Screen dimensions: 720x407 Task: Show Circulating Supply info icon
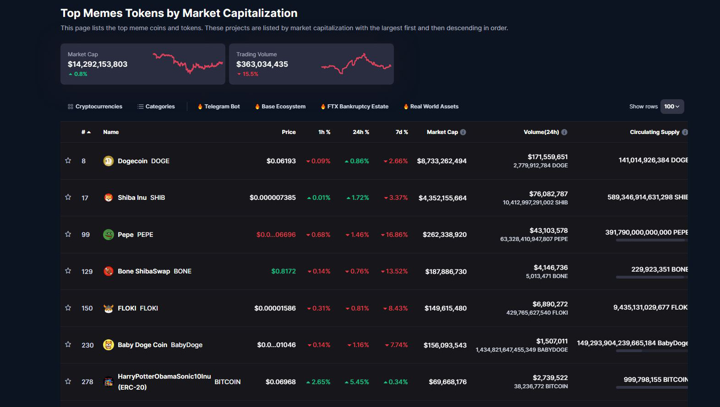(685, 132)
